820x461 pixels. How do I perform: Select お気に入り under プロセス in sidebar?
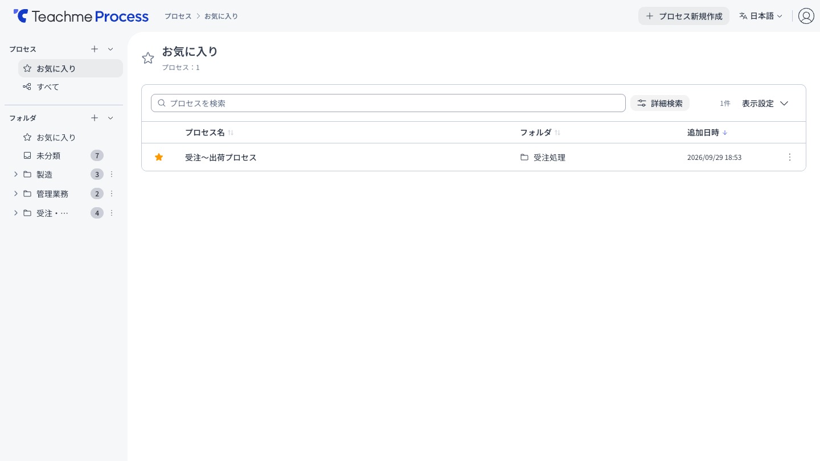coord(71,68)
